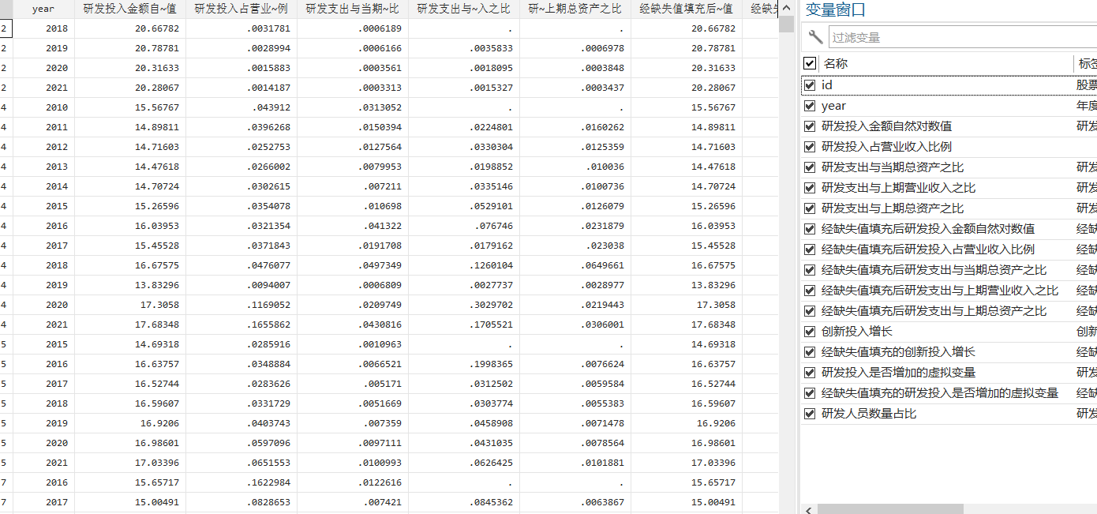Screen dimensions: 1097x514
Task: Select variable 经缺失值填充的创新投入增长 in list
Action: (898, 352)
